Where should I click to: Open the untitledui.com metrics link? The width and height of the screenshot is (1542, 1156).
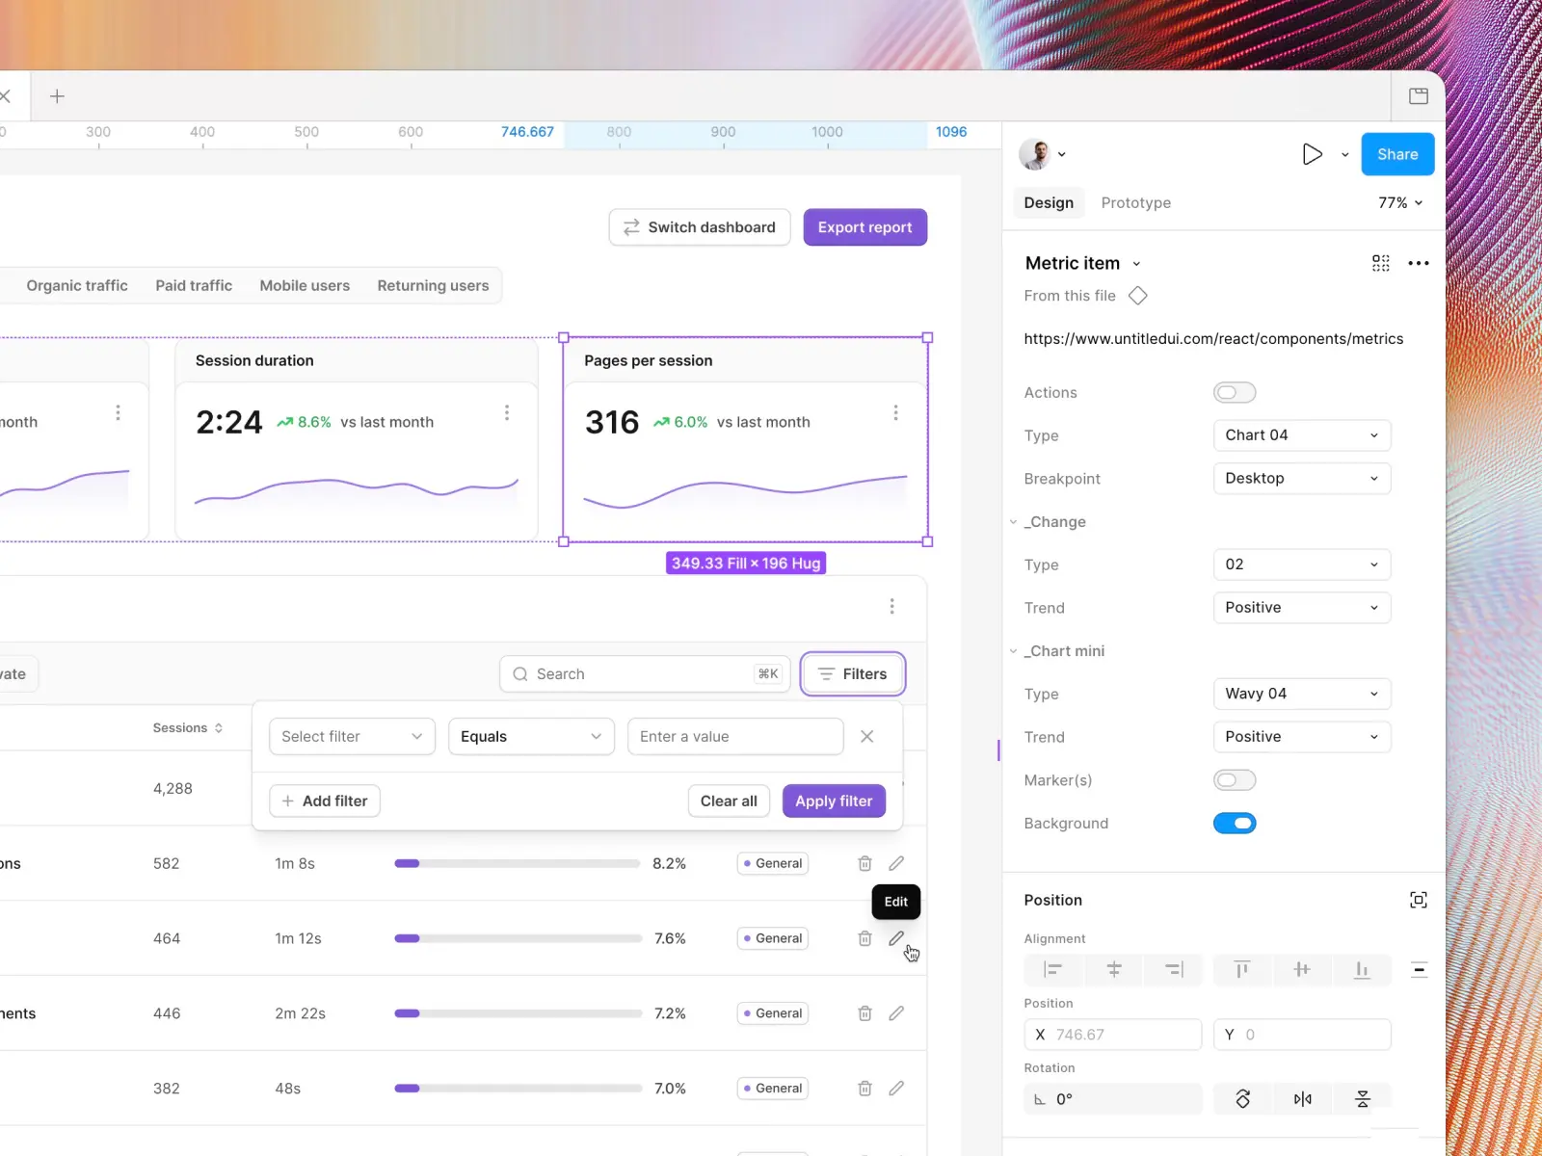[1213, 339]
